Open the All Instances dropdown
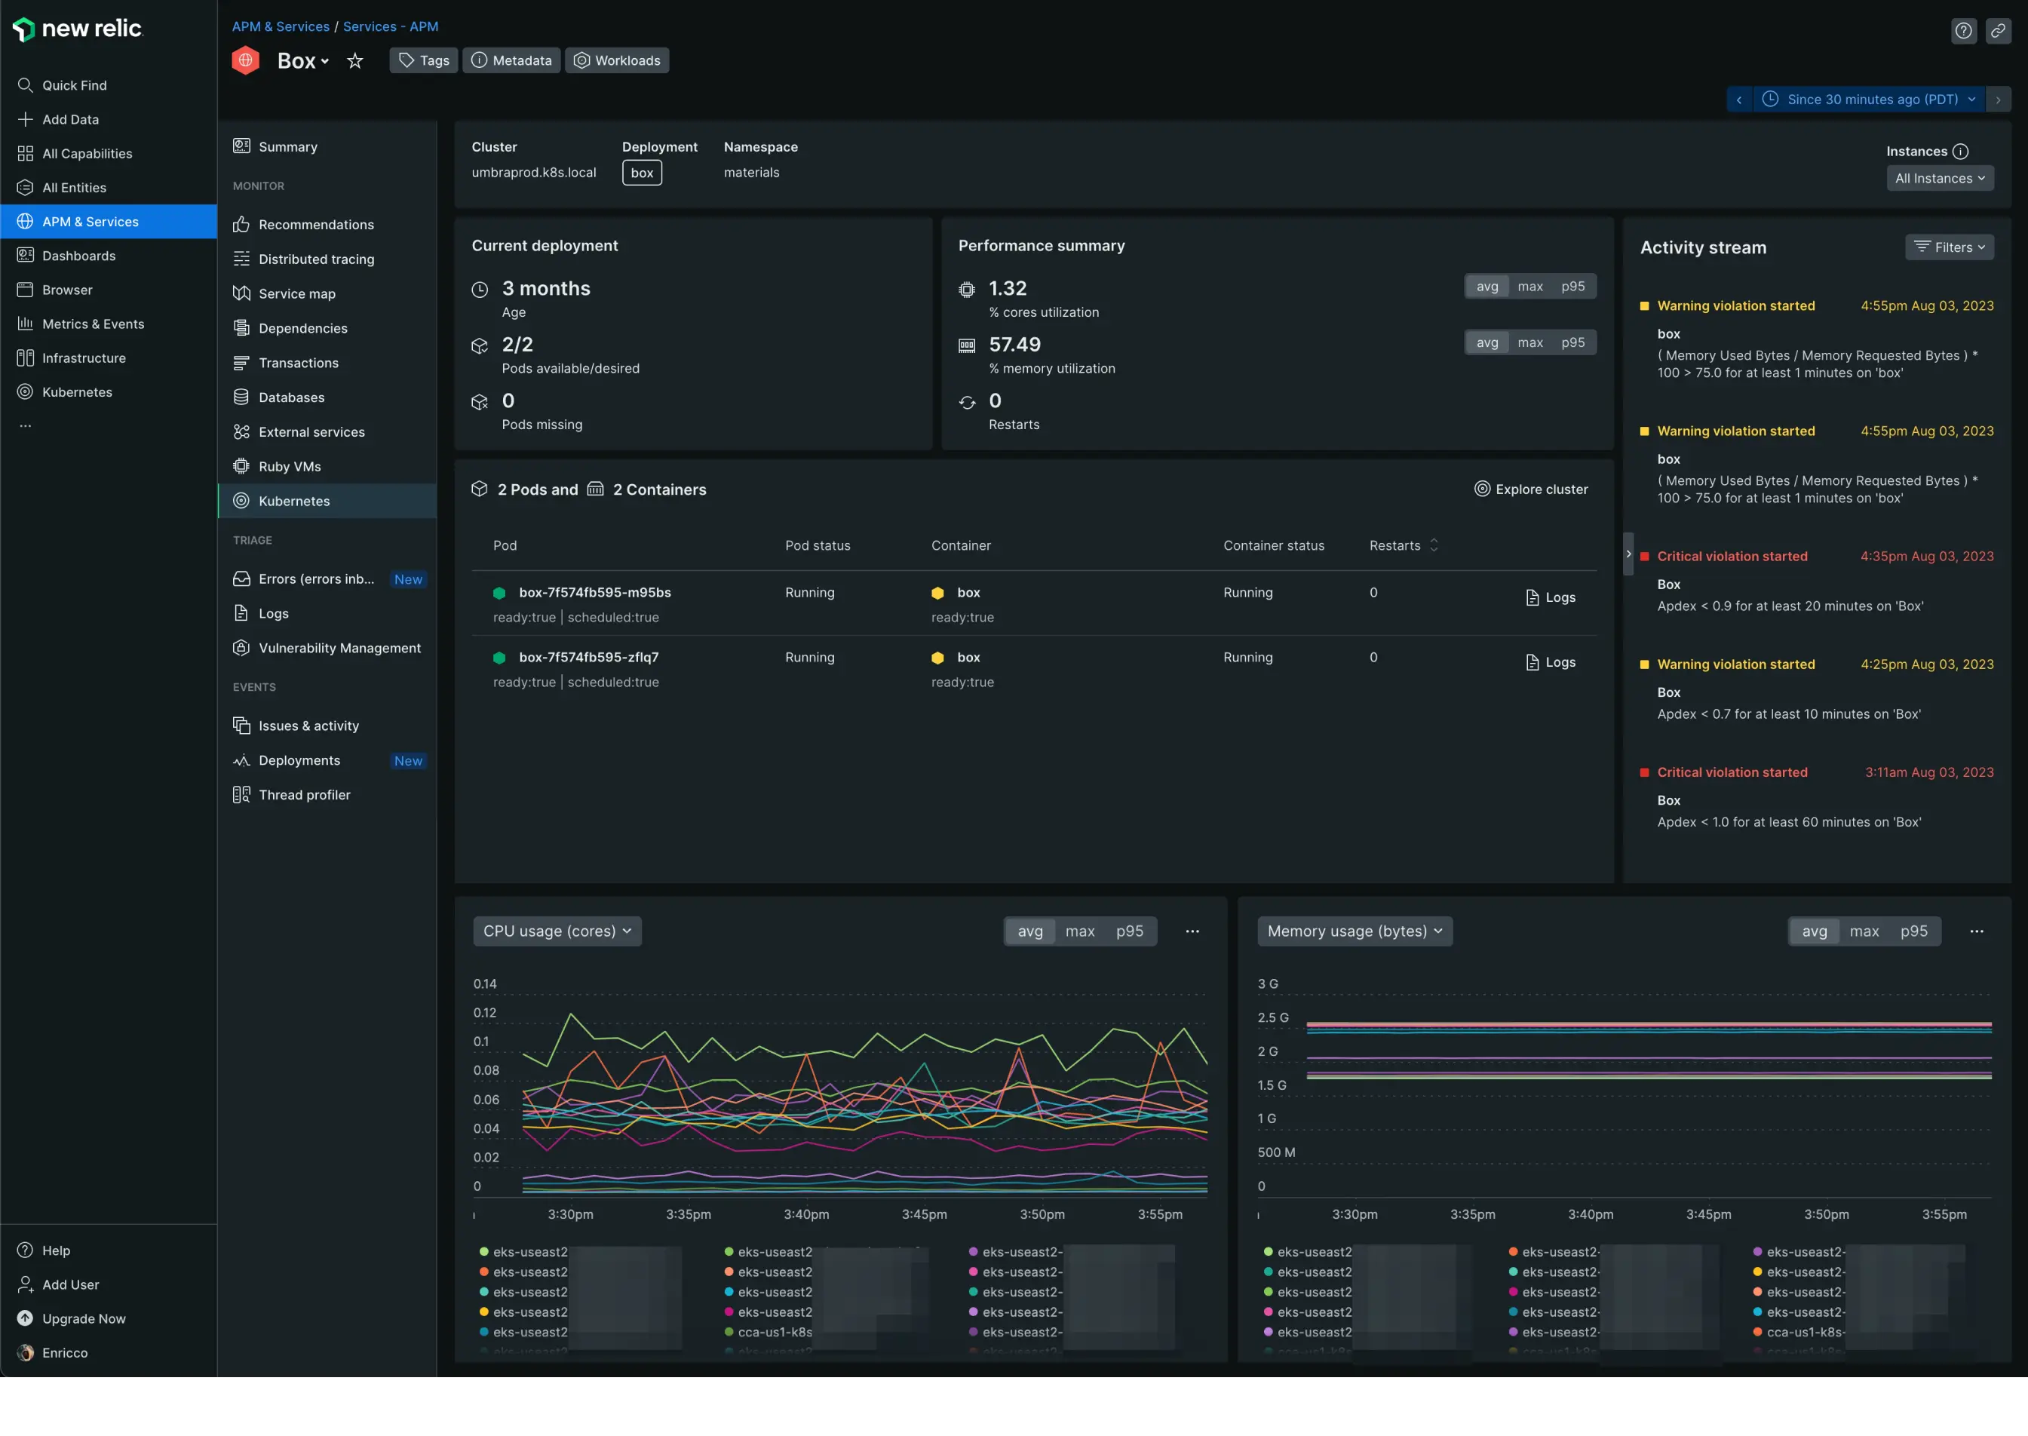This screenshot has height=1436, width=2028. (x=1940, y=179)
